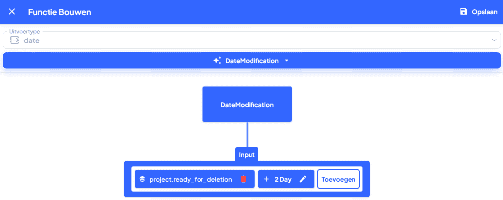
Task: Close the Functie Bouwen dialog
Action: 12,12
